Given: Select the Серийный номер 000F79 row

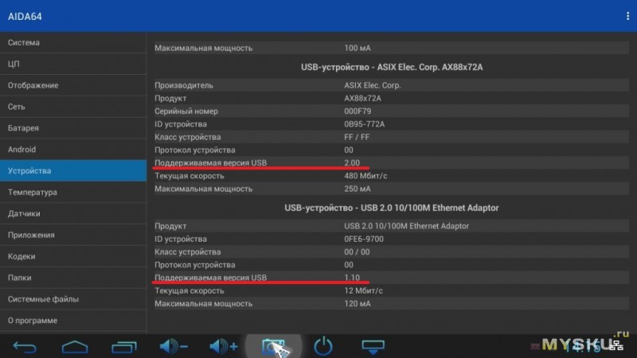Looking at the screenshot, I should tap(392, 111).
